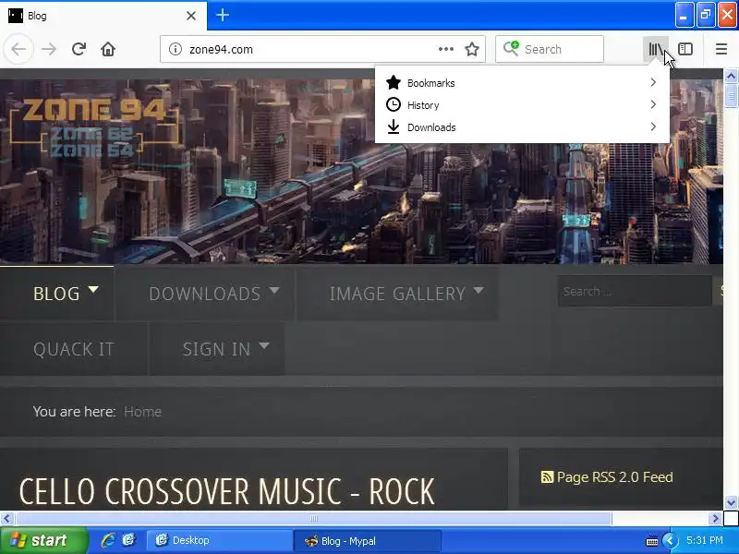This screenshot has width=739, height=554.
Task: Bookmark this page with the star icon
Action: (472, 49)
